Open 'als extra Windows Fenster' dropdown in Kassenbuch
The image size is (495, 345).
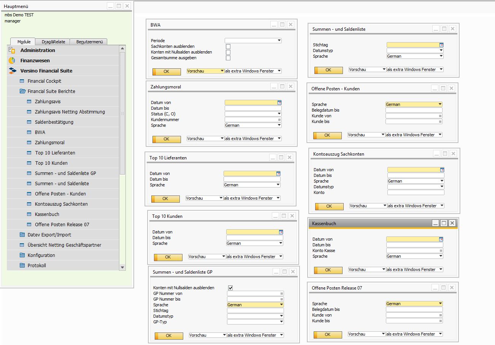coord(415,269)
